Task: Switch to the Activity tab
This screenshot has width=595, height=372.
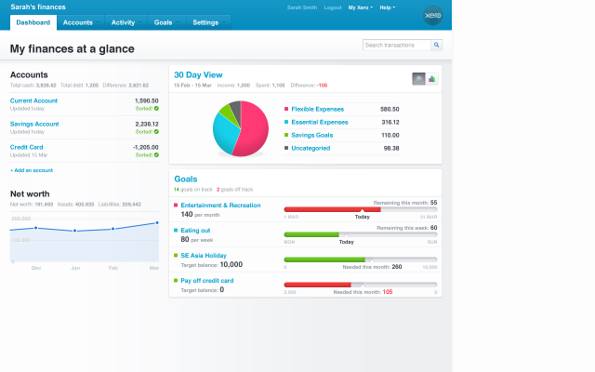Action: [123, 21]
